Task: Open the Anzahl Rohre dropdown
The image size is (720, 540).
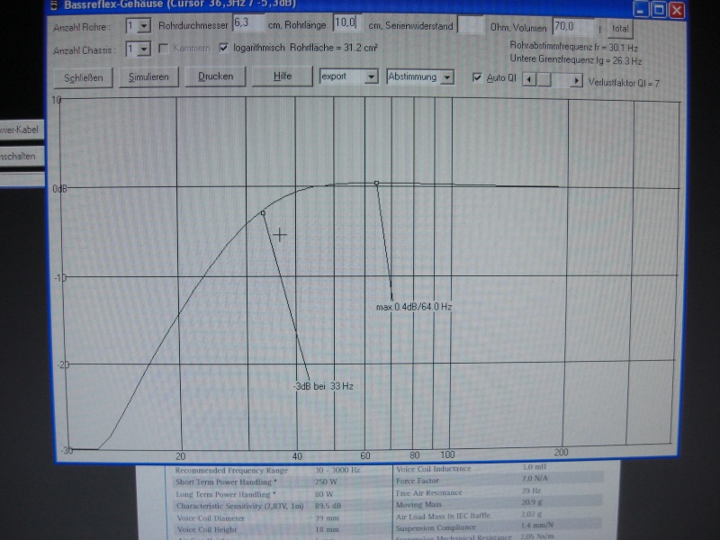Action: (x=144, y=26)
